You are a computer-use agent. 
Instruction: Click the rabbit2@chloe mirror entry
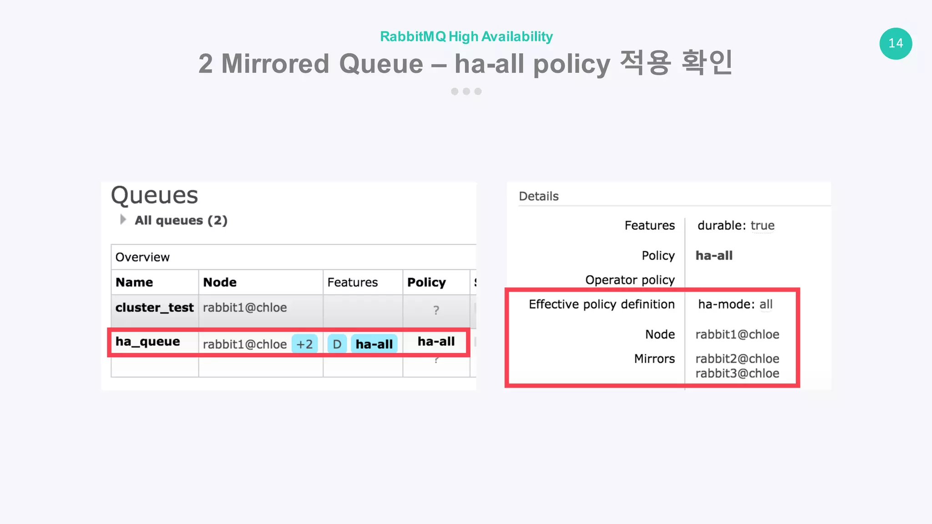tap(737, 358)
